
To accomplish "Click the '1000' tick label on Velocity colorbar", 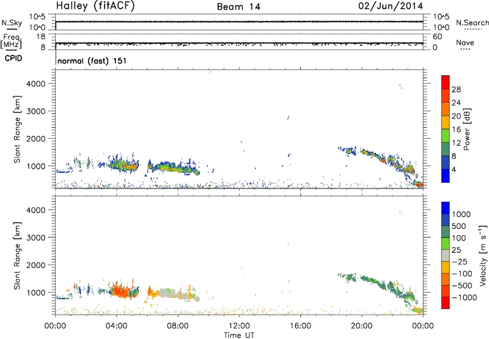I will click(x=461, y=214).
